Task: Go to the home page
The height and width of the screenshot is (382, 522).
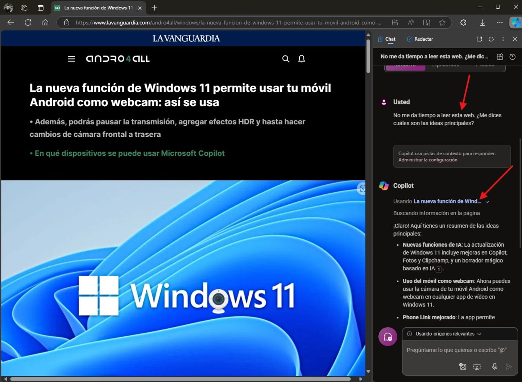Action: click(x=45, y=22)
